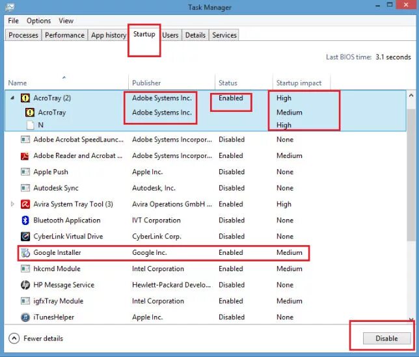
Task: Click Google Inc. publisher cell
Action: click(x=150, y=252)
